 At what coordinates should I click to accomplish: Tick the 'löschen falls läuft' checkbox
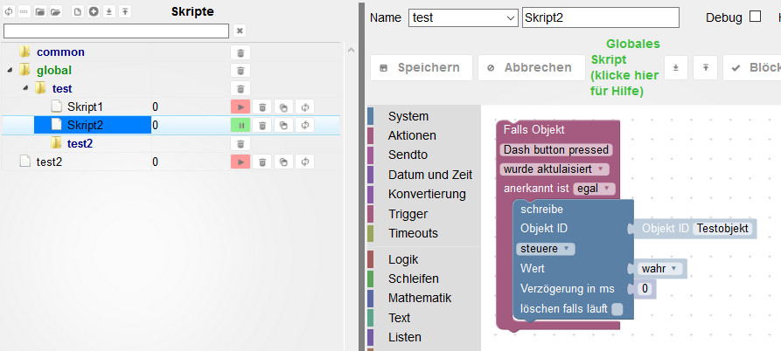(x=617, y=308)
